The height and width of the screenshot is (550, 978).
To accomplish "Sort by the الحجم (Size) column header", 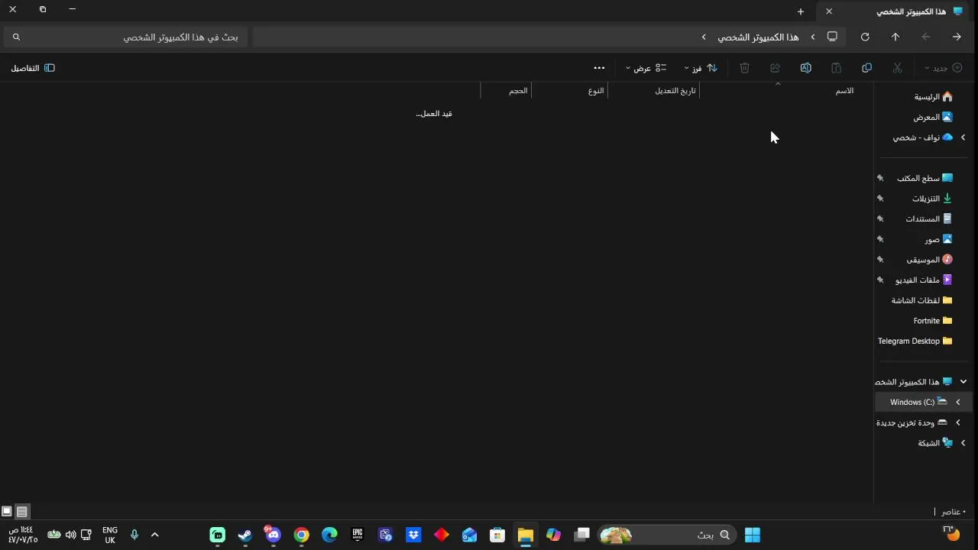I will coord(518,90).
